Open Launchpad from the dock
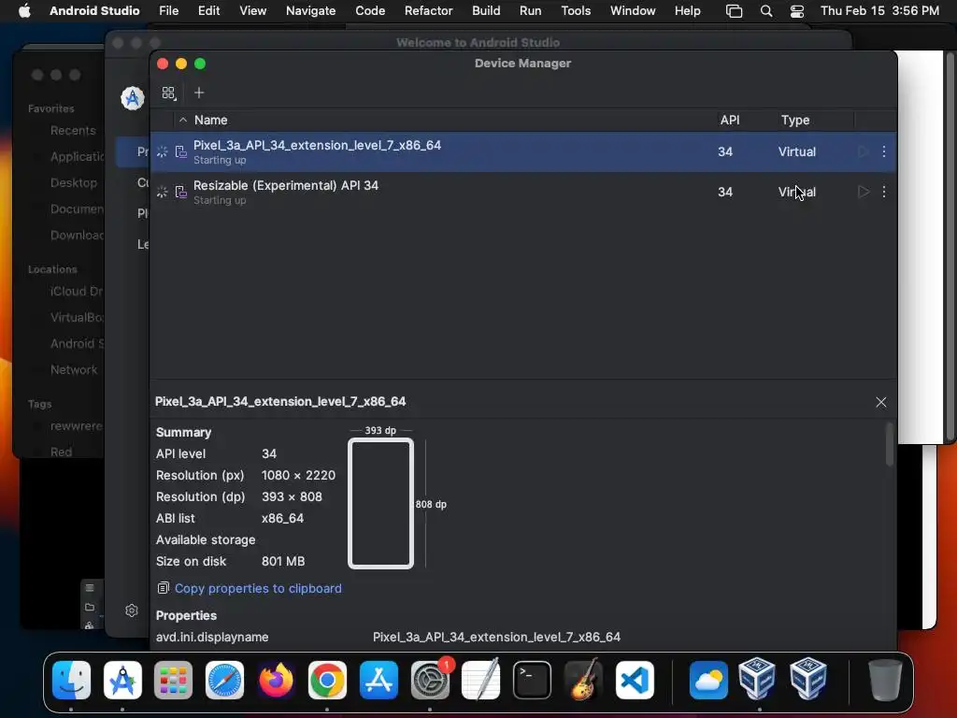Viewport: 957px width, 718px height. coord(173,680)
